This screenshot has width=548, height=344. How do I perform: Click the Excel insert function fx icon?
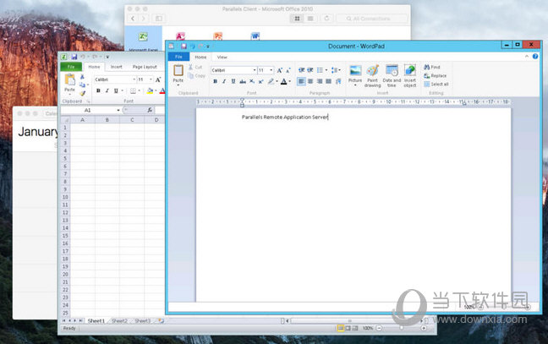(x=150, y=110)
